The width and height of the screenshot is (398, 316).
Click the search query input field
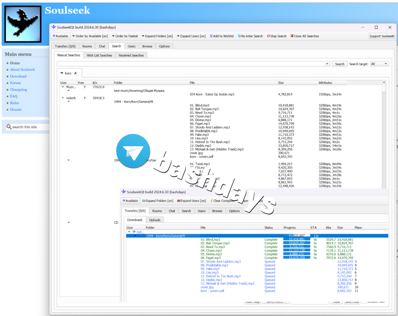point(191,64)
